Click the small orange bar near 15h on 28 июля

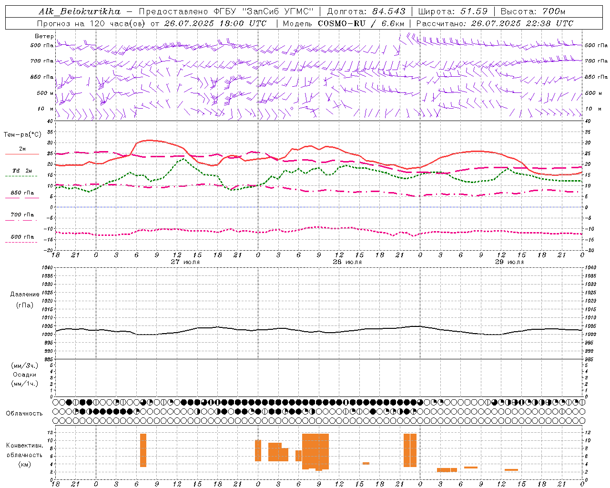366,463
